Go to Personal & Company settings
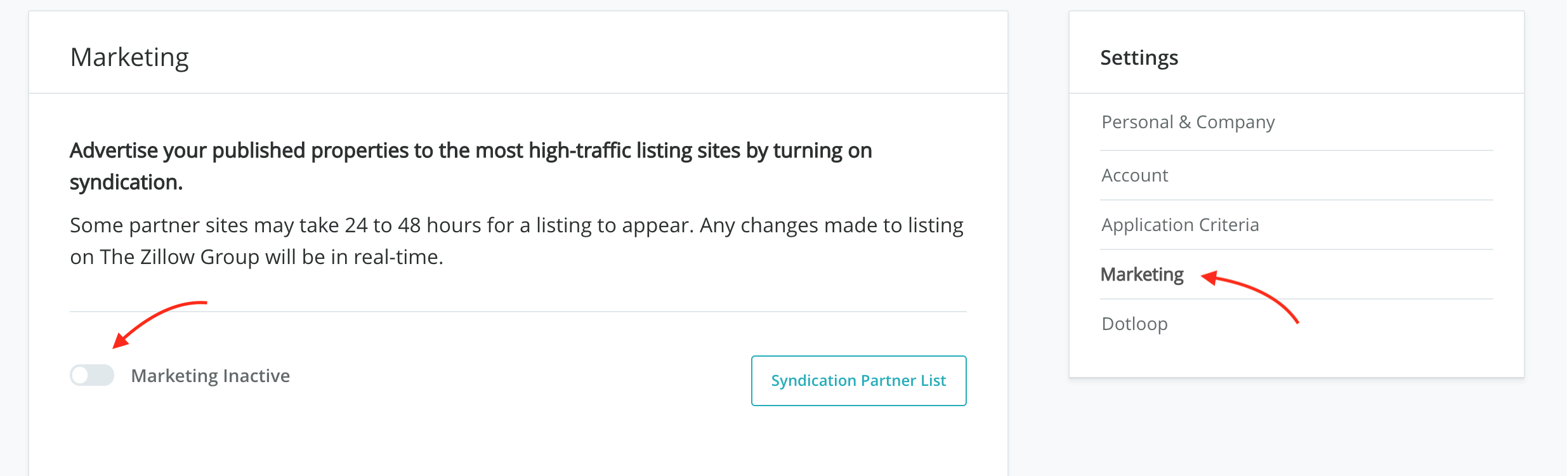This screenshot has height=476, width=1567. tap(1188, 122)
